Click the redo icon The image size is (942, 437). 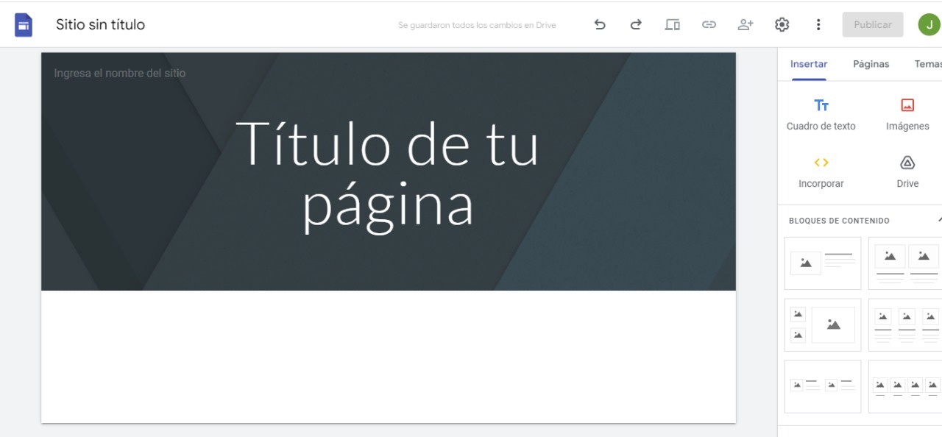(635, 24)
